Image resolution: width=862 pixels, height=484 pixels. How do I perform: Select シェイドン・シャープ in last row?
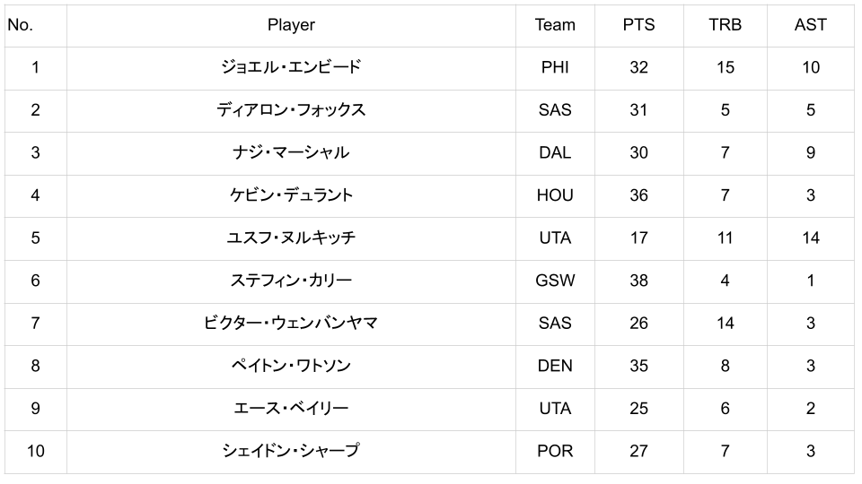(291, 451)
